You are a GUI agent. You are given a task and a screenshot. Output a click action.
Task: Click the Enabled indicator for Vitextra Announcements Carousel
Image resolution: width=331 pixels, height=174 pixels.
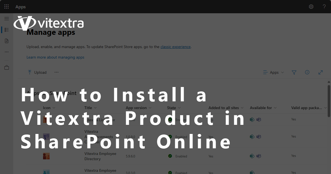[x=170, y=136]
